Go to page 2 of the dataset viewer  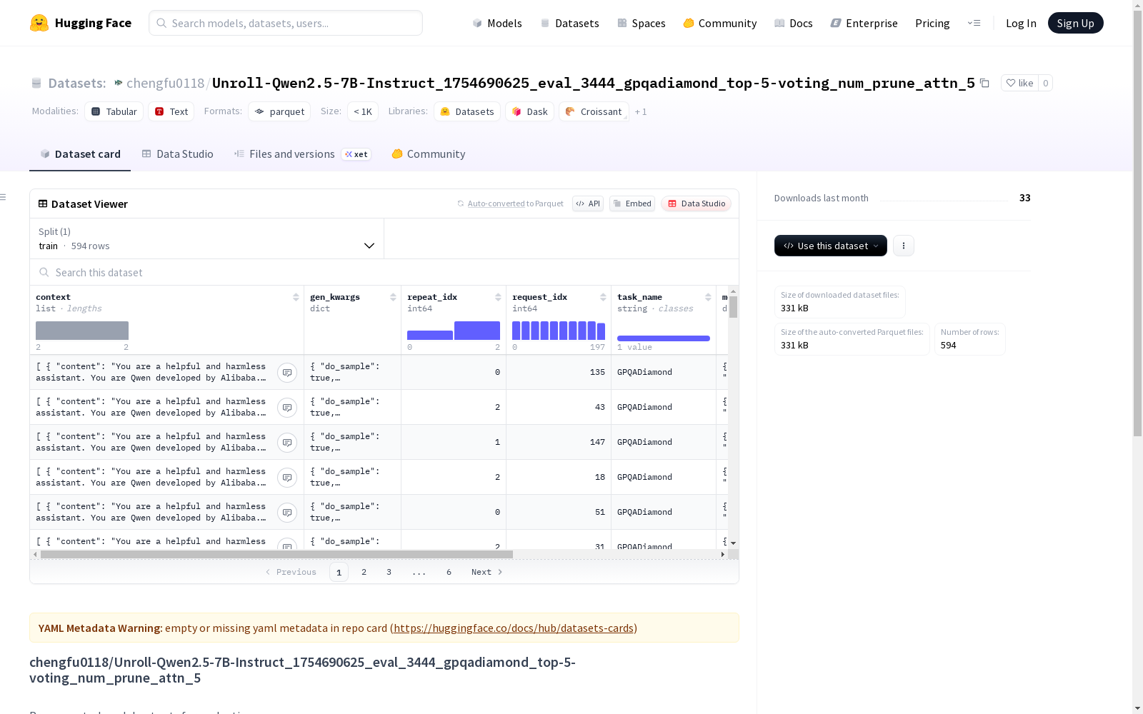coord(364,572)
